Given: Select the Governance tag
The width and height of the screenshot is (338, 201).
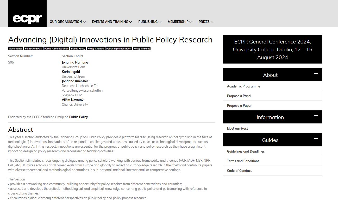Looking at the screenshot, I should [x=16, y=49].
